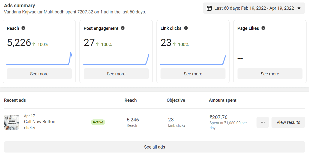Click the green up arrow beside Reach percentage
Viewport: 309px width, 156px height.
tap(34, 45)
